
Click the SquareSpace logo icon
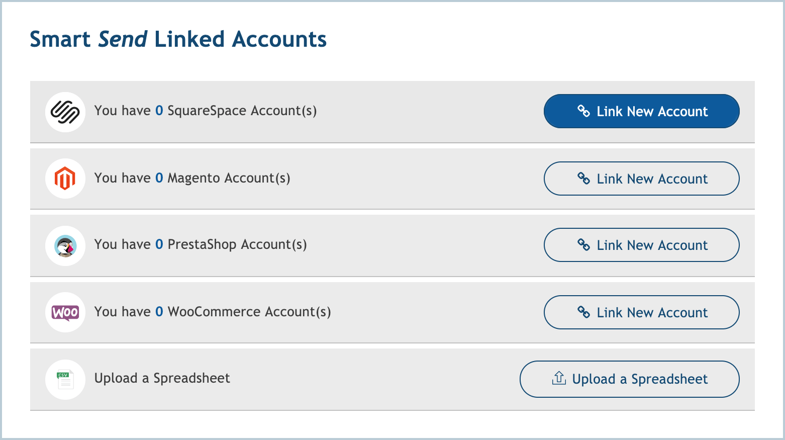pos(65,112)
